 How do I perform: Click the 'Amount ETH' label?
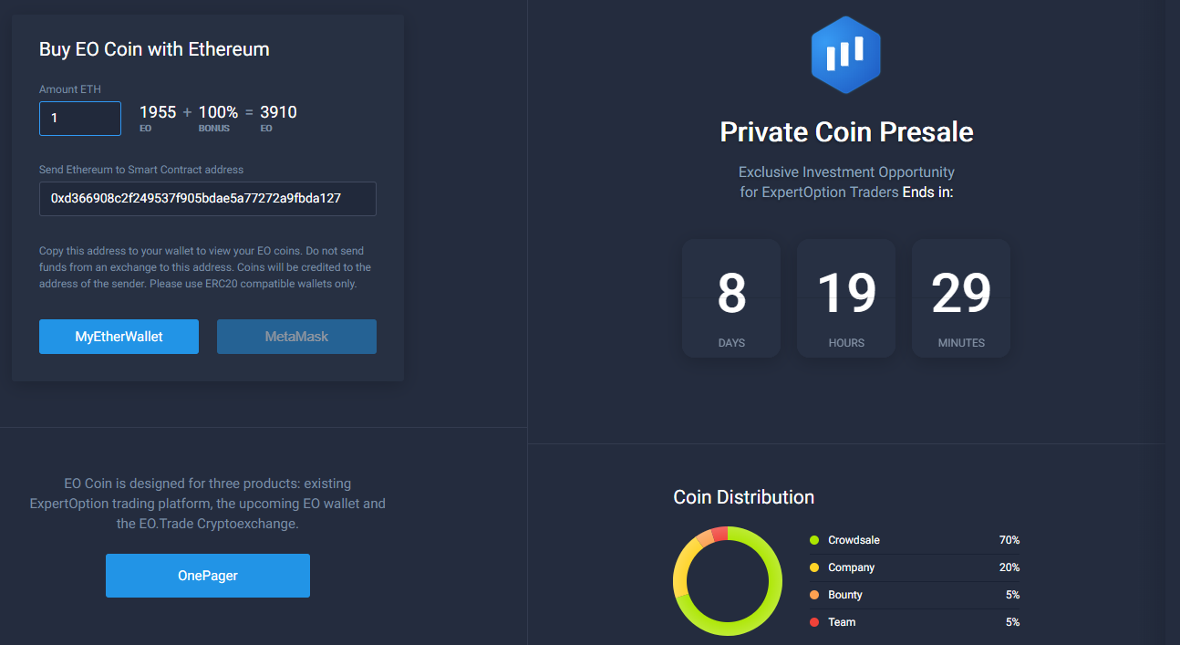coord(70,89)
